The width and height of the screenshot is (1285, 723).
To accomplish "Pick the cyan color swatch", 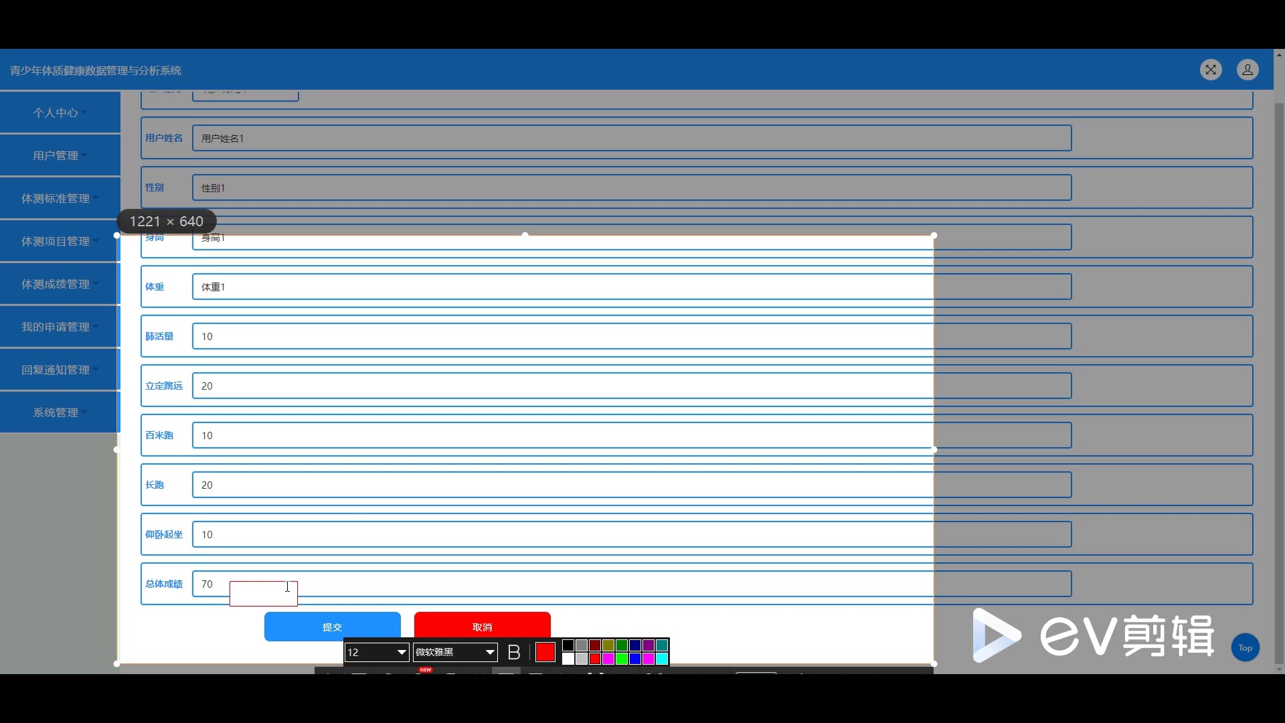I will tap(662, 659).
